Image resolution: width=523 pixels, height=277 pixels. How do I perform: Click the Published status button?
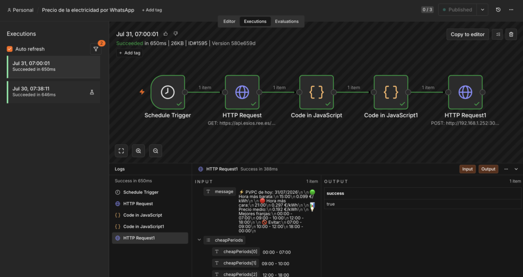coord(457,10)
